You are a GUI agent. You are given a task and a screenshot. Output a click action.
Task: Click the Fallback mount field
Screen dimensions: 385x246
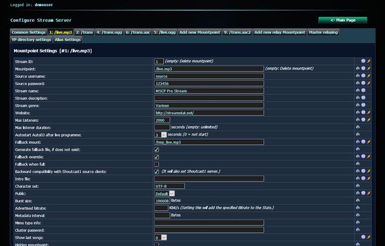(x=209, y=142)
